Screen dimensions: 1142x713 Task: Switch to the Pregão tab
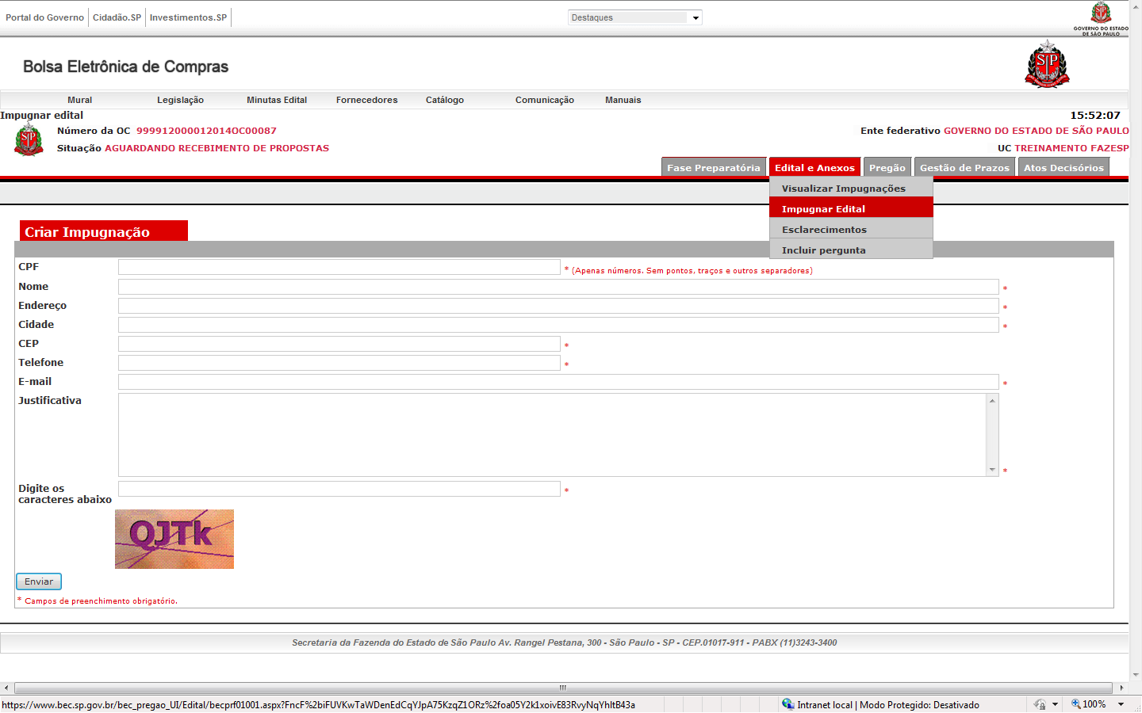(887, 167)
